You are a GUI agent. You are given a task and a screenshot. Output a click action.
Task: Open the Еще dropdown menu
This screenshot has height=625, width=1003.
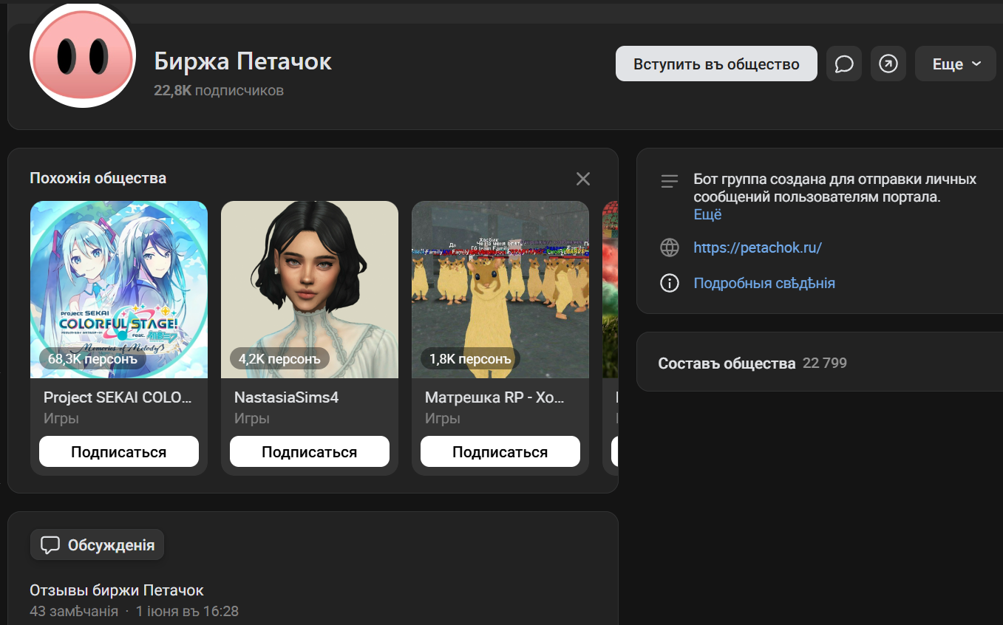956,64
